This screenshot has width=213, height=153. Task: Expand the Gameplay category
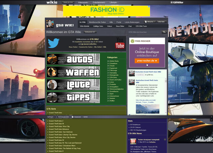tap(108, 73)
